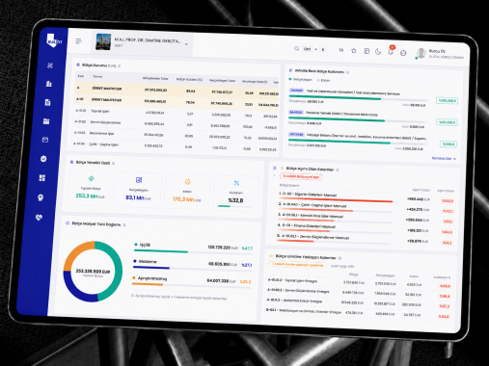Click the Tamamını Gör link

click(444, 158)
